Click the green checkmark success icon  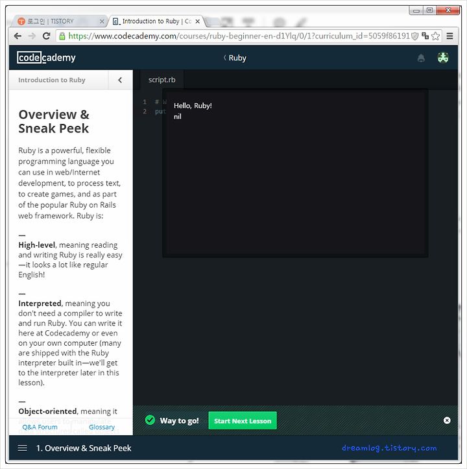[x=150, y=420]
